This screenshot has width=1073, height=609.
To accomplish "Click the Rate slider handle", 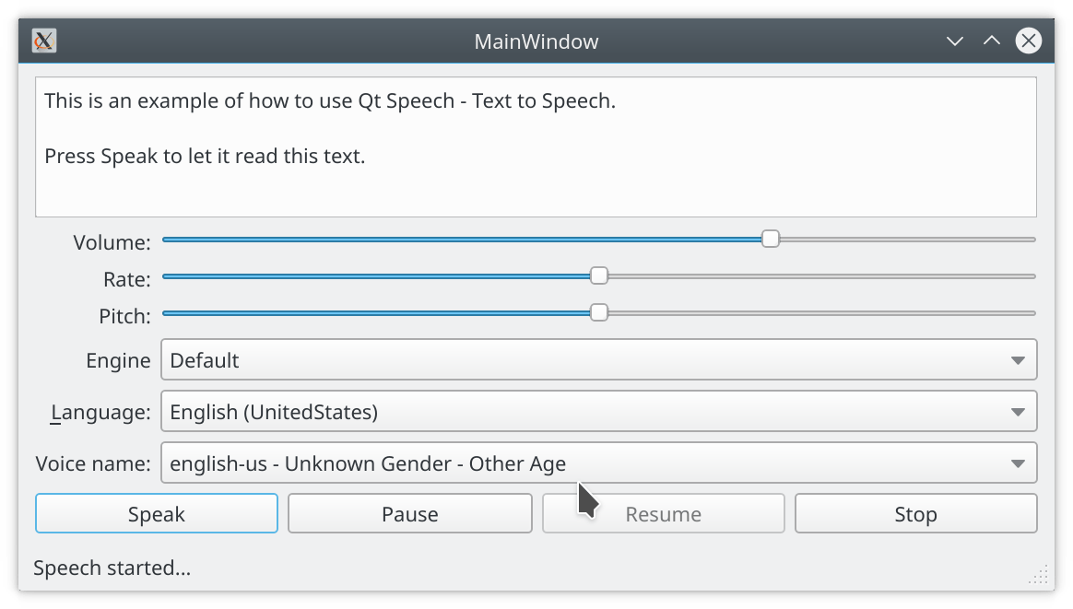I will tap(598, 275).
